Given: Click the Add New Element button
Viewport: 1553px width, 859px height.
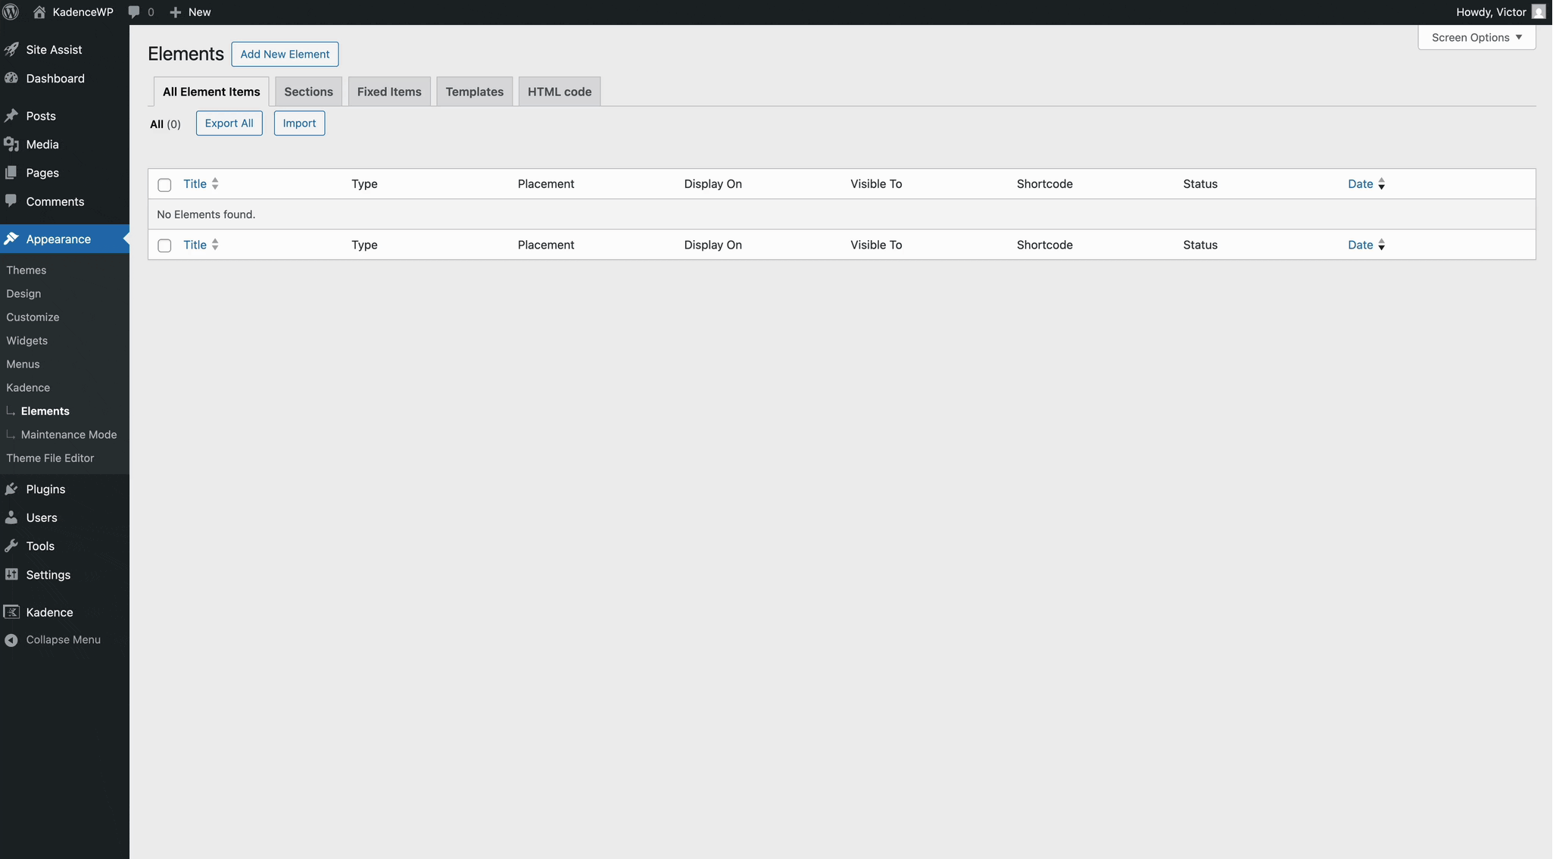Looking at the screenshot, I should (285, 54).
